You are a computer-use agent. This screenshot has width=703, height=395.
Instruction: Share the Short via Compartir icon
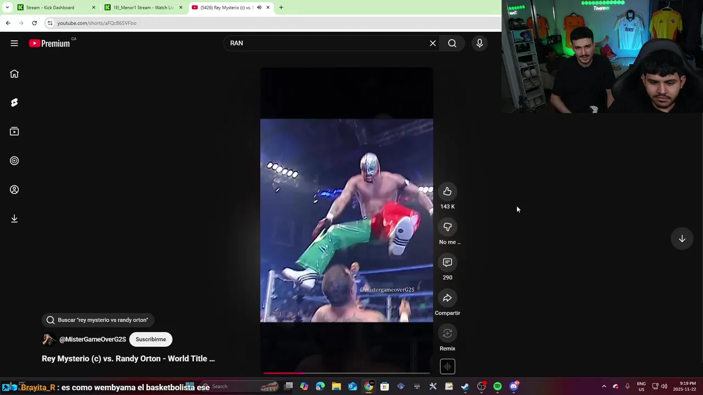coord(448,298)
